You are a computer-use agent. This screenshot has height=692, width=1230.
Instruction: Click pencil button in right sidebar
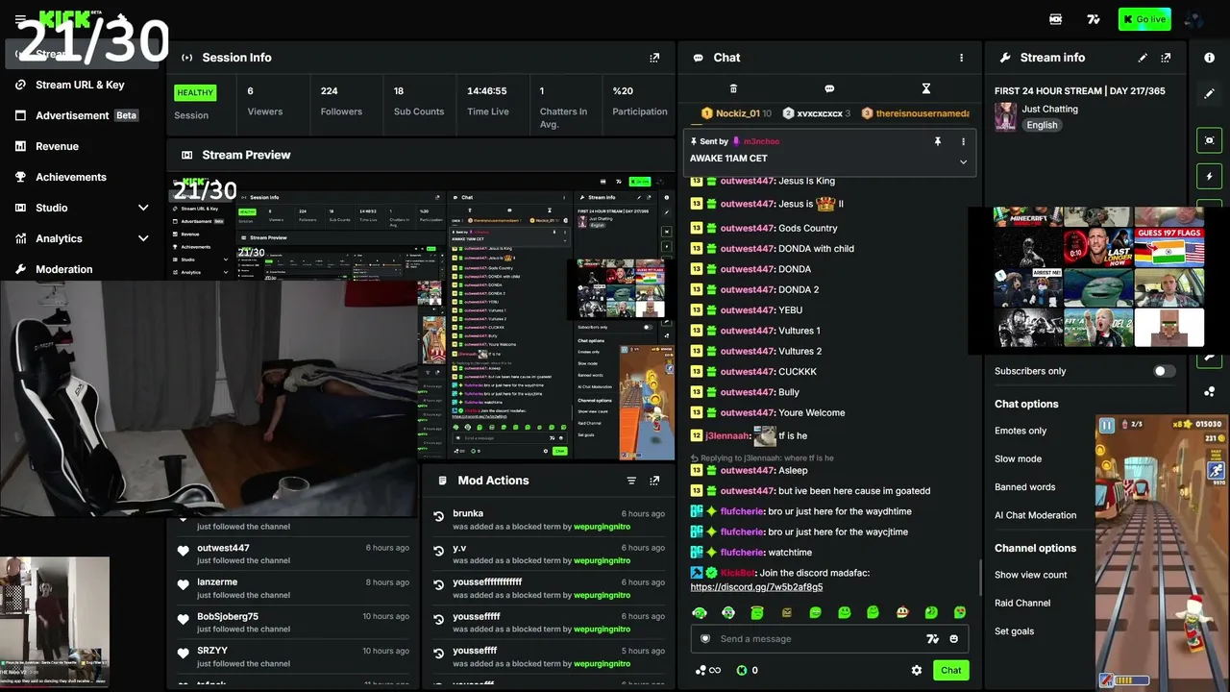(1209, 94)
